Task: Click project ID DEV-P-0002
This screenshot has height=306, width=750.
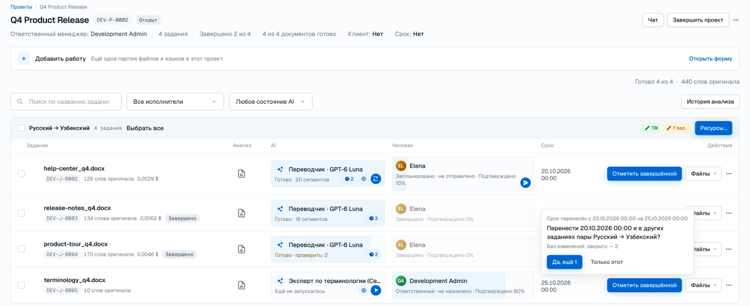Action: (x=112, y=20)
